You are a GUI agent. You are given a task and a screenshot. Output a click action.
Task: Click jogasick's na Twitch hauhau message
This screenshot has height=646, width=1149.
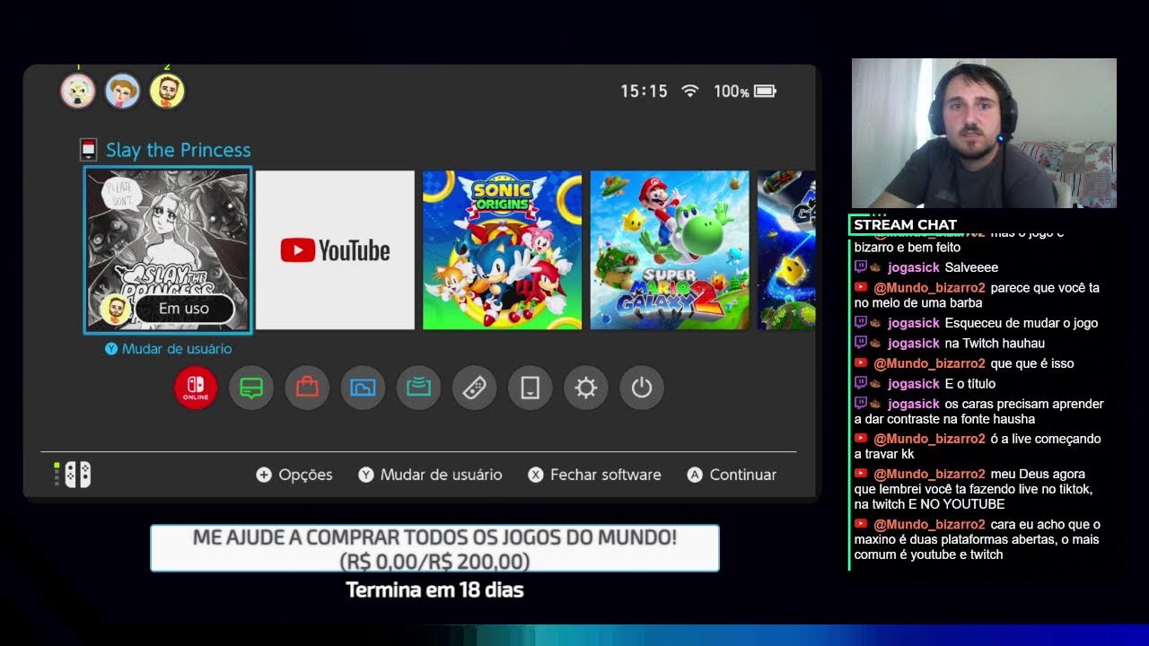950,343
